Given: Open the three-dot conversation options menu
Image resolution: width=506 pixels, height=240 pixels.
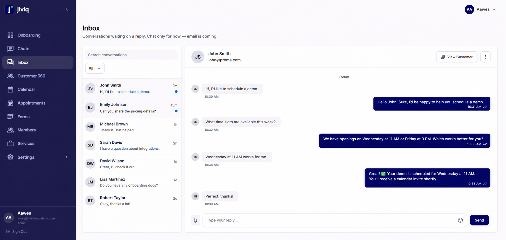Looking at the screenshot, I should pyautogui.click(x=485, y=57).
